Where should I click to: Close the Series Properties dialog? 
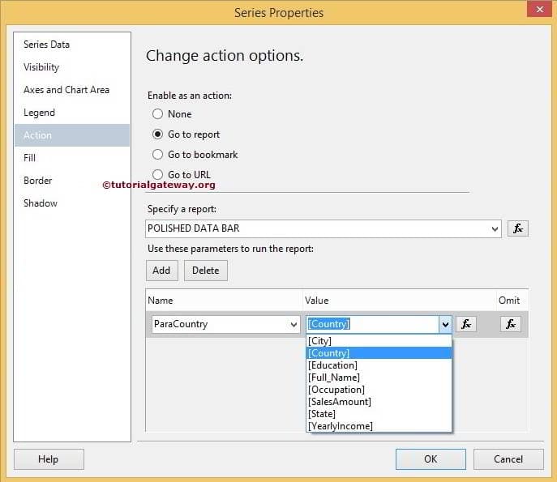click(x=537, y=12)
